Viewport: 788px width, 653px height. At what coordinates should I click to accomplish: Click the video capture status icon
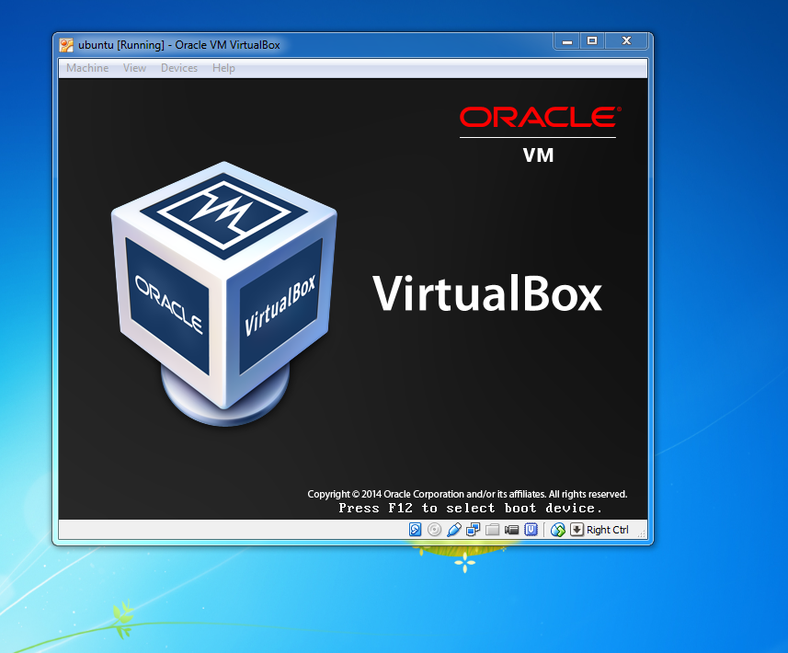pos(511,530)
